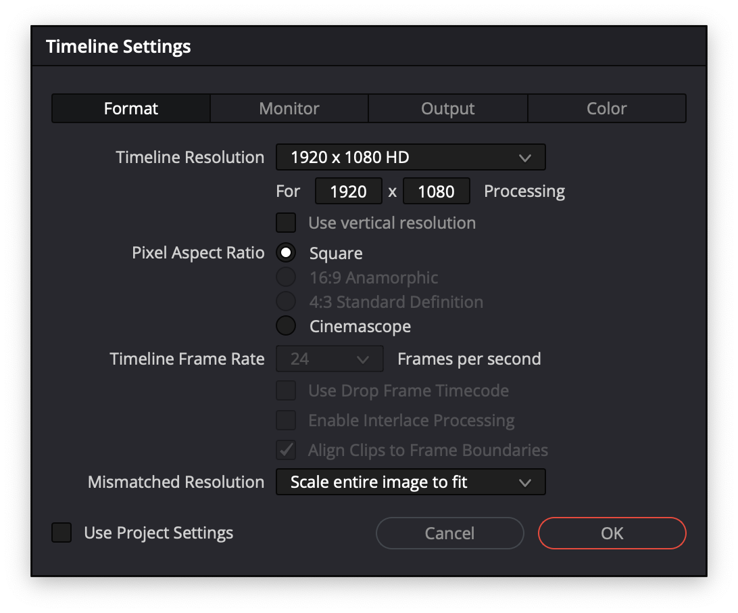The width and height of the screenshot is (738, 613).
Task: Open the Monitor tab
Action: pyautogui.click(x=289, y=108)
